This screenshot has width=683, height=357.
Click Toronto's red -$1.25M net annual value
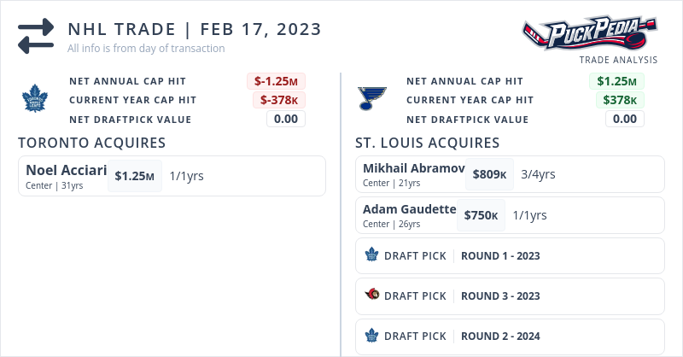(x=277, y=81)
